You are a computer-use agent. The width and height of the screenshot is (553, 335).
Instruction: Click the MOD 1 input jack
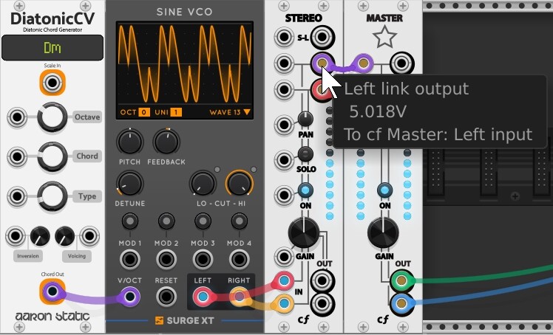(130, 260)
